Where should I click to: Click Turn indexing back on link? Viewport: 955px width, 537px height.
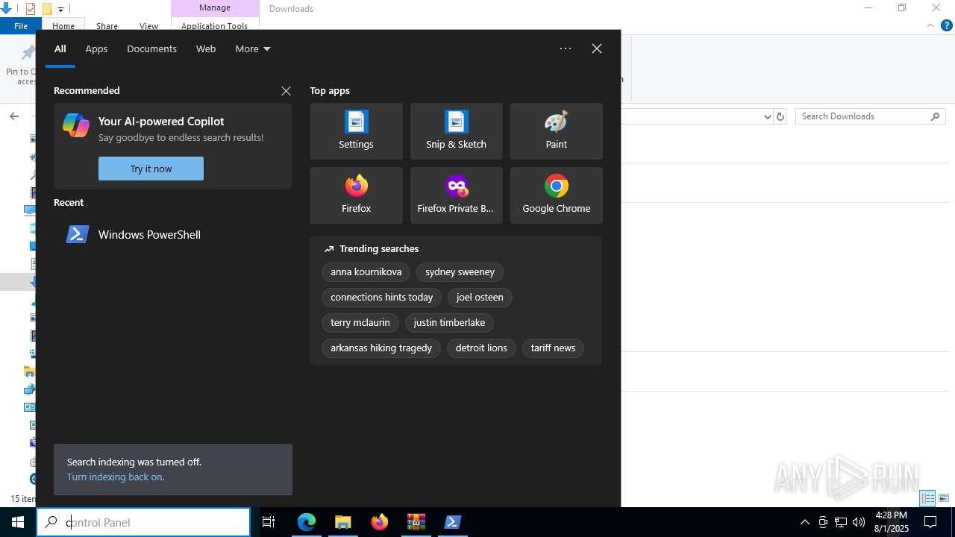coord(116,477)
